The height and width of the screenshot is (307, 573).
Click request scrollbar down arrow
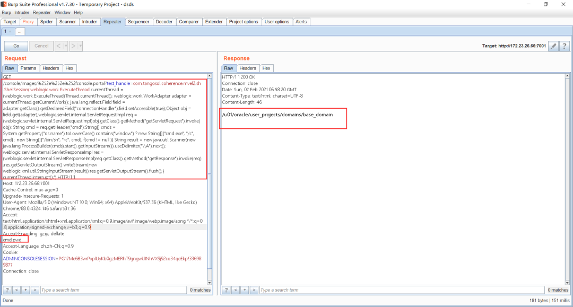tap(210, 283)
